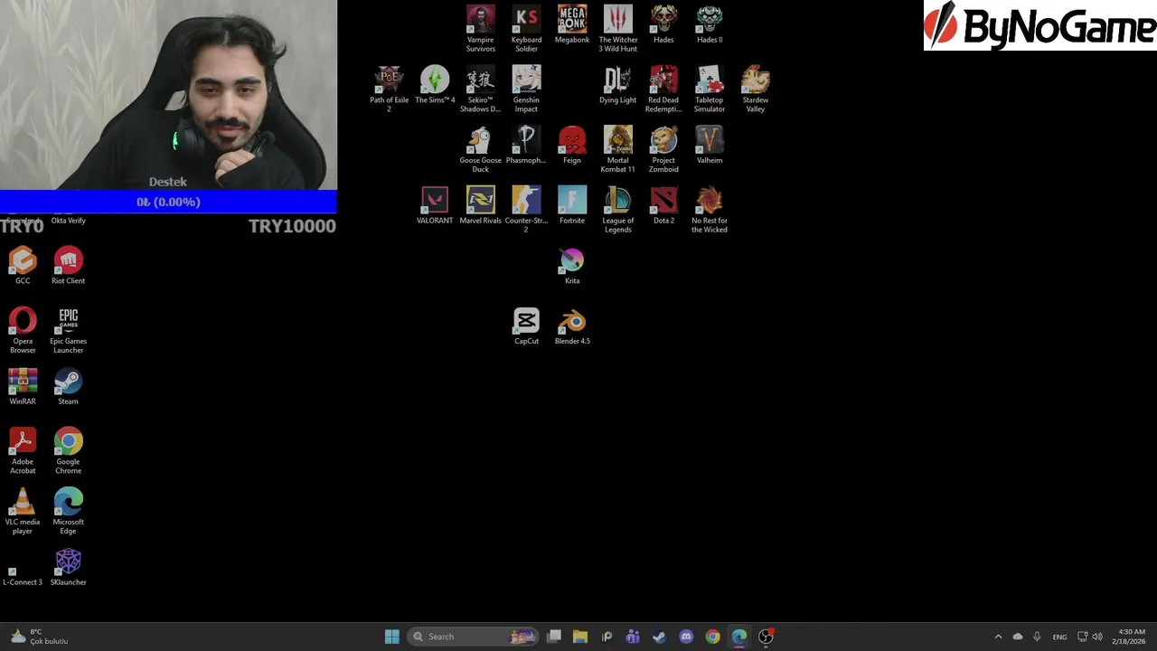1157x651 pixels.
Task: Open the Goose Goose Duck shortcut
Action: coord(480,149)
